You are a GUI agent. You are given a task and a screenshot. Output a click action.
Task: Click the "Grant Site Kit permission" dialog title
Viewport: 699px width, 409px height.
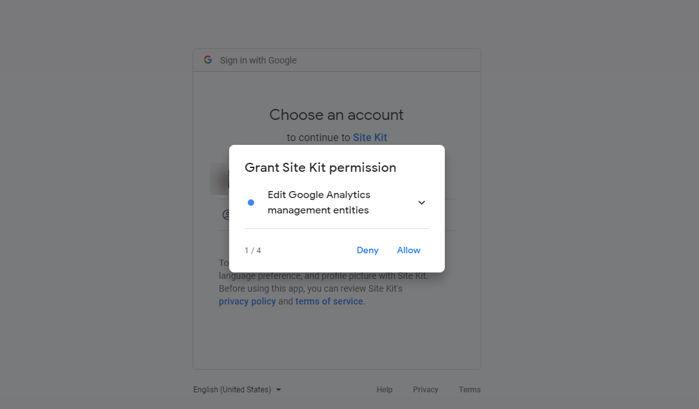click(320, 167)
